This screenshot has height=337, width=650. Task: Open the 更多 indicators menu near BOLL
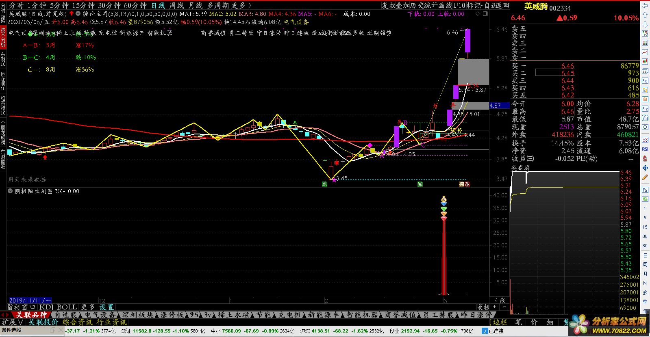88,307
